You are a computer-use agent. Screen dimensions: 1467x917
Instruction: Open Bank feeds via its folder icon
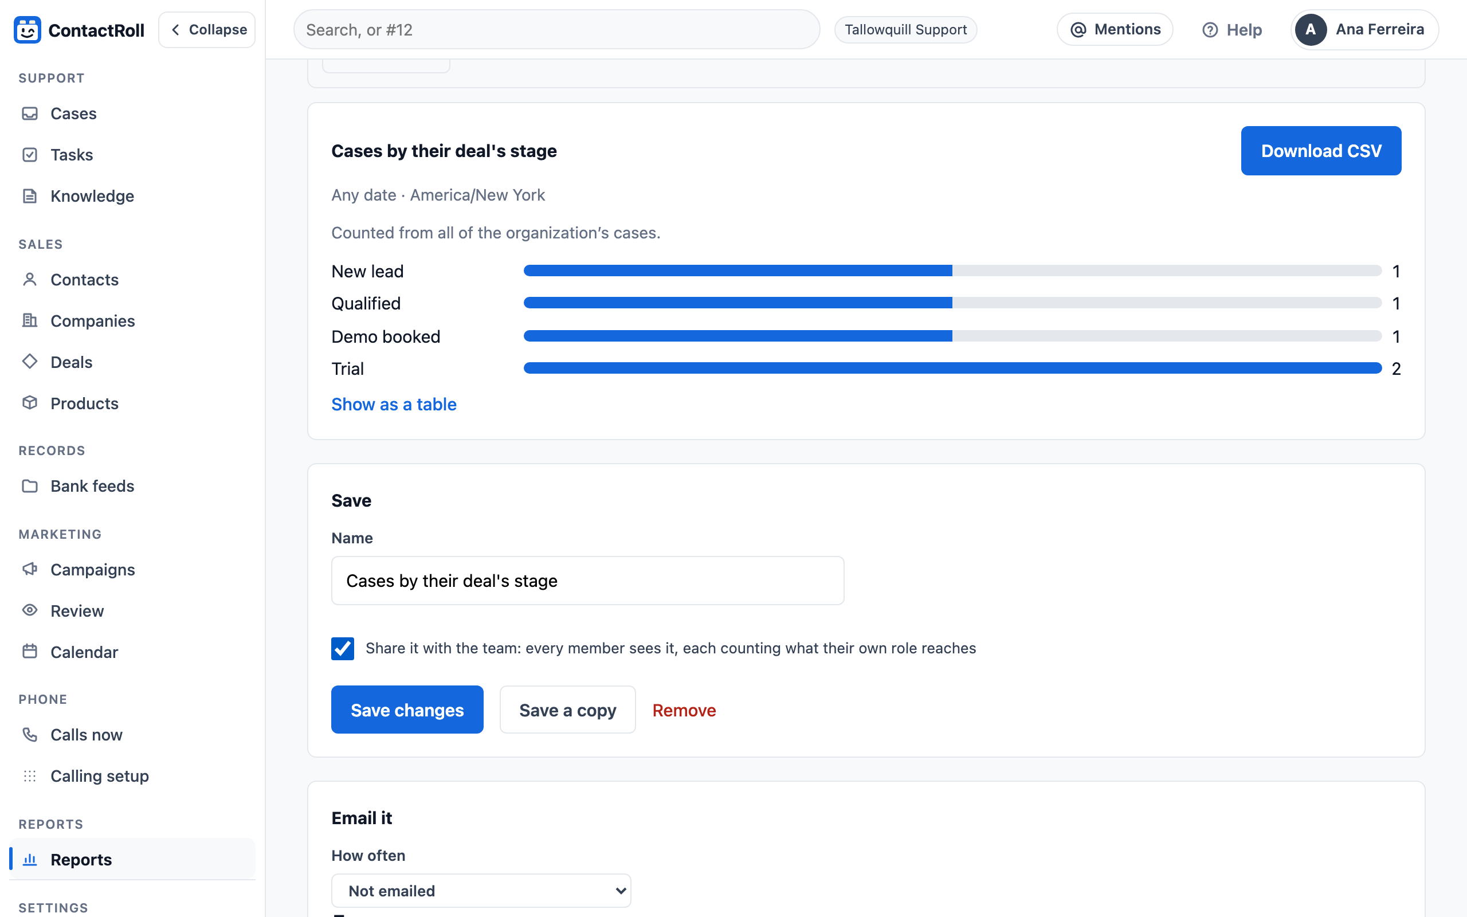point(30,486)
